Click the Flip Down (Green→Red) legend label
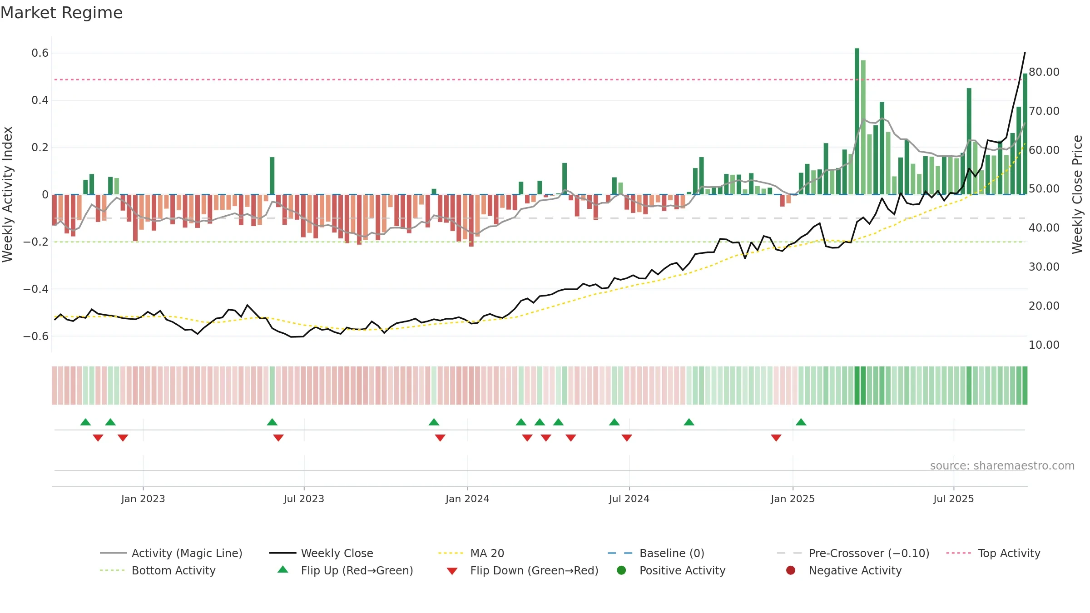Viewport: 1090px width, 613px height. point(534,570)
